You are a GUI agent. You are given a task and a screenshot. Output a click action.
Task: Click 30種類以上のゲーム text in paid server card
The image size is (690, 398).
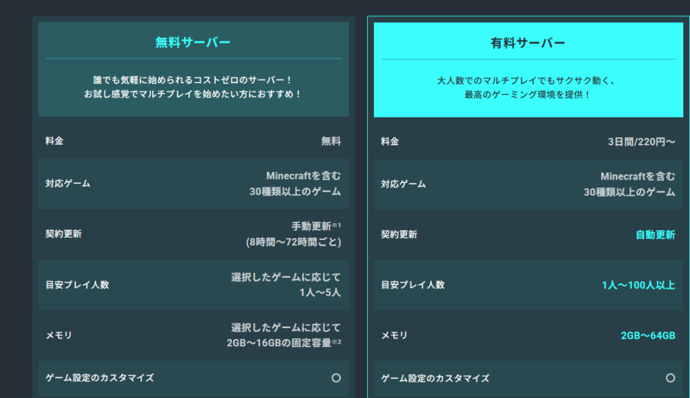coord(629,192)
